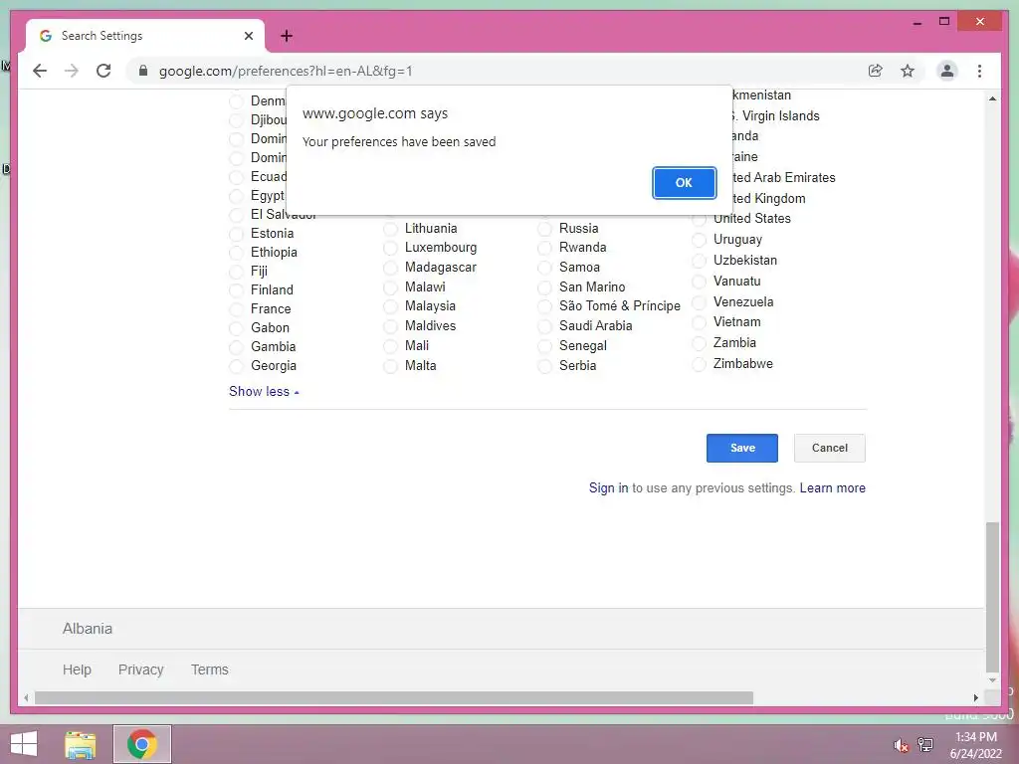The height and width of the screenshot is (764, 1019).
Task: Click the blue Save button
Action: click(742, 449)
